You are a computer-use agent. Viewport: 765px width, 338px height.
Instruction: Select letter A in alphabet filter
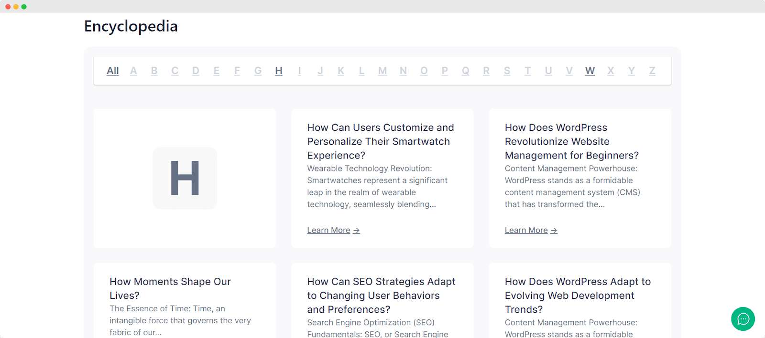(x=133, y=71)
